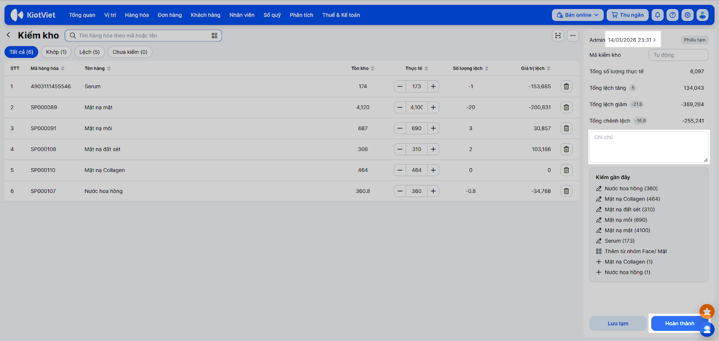This screenshot has height=341, width=719.
Task: Select the Tất cả (6) filter tab
Action: pos(22,52)
